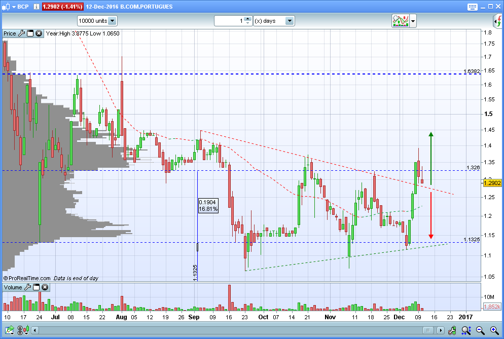
Task: Click the green up arrow drawing
Action: pos(431,158)
